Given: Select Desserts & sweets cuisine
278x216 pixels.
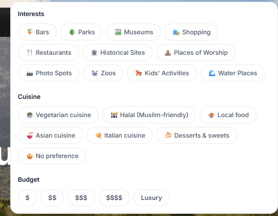Looking at the screenshot, I should point(196,135).
